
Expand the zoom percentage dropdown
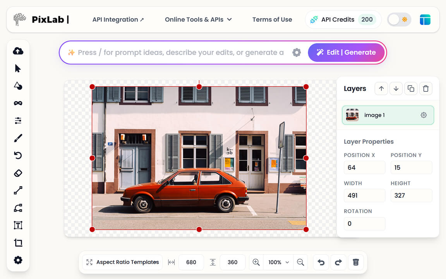pos(278,262)
